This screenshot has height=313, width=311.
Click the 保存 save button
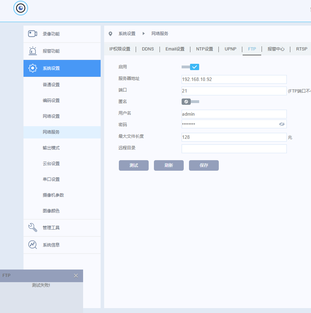coord(204,165)
